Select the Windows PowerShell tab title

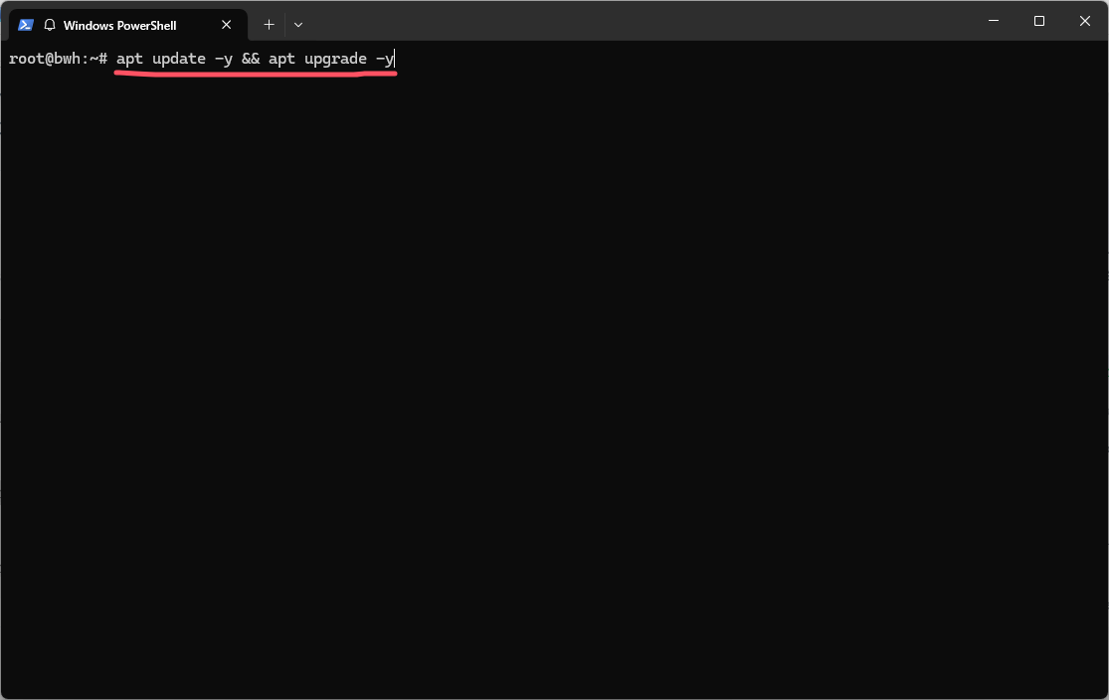(119, 25)
